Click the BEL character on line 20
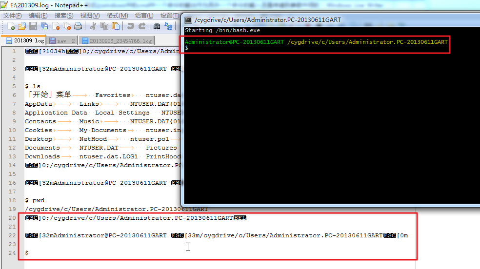480x269 pixels. point(240,218)
